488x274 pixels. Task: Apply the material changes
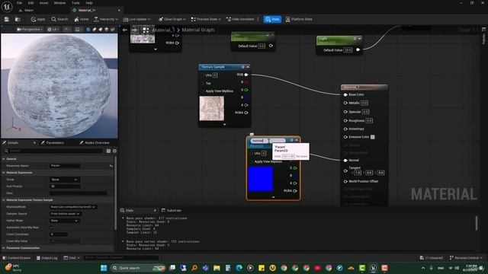pos(38,19)
